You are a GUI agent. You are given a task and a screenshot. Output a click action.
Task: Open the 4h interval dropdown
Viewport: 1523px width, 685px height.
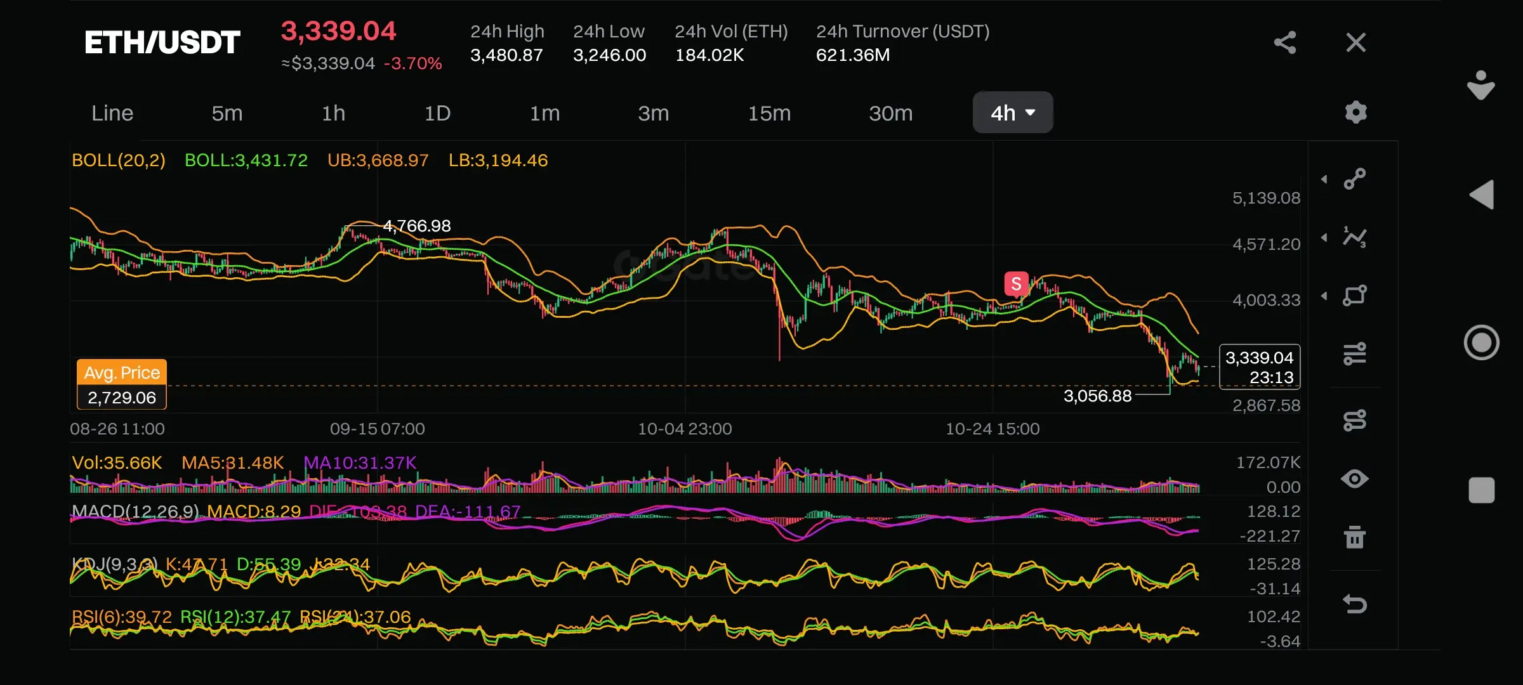pyautogui.click(x=1012, y=113)
